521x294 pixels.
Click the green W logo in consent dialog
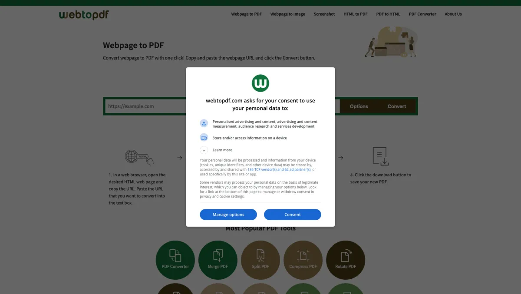[260, 83]
